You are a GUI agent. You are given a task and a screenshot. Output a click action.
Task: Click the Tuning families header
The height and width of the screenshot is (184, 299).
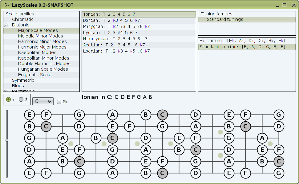point(216,14)
